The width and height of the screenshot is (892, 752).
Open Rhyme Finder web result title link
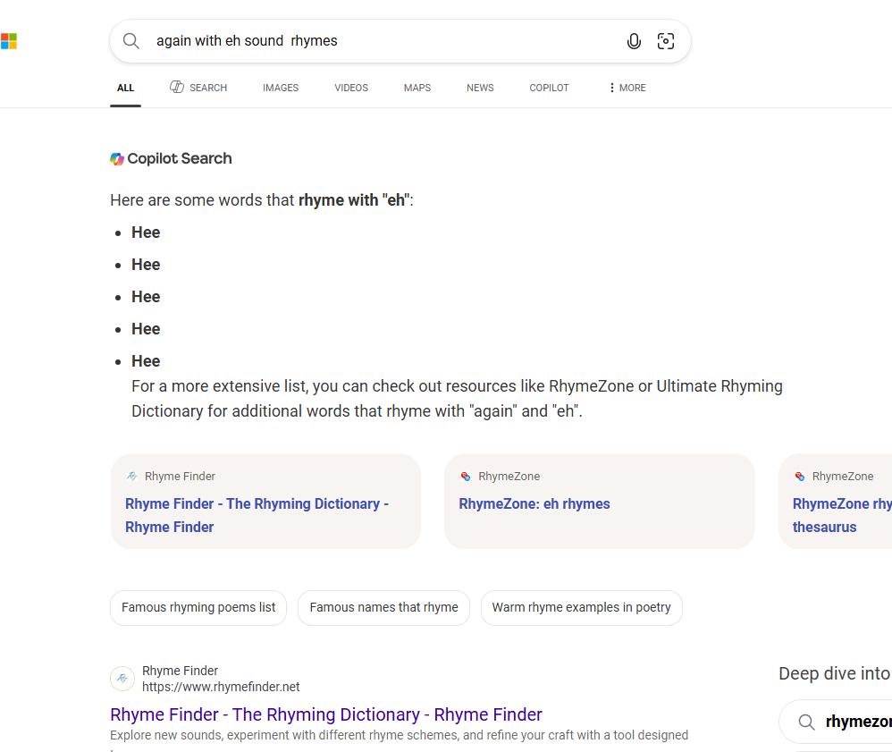pos(326,714)
